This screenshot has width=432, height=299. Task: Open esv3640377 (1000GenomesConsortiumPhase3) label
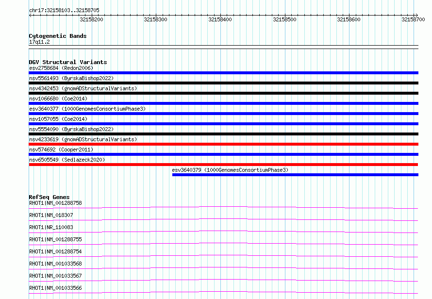[87, 109]
